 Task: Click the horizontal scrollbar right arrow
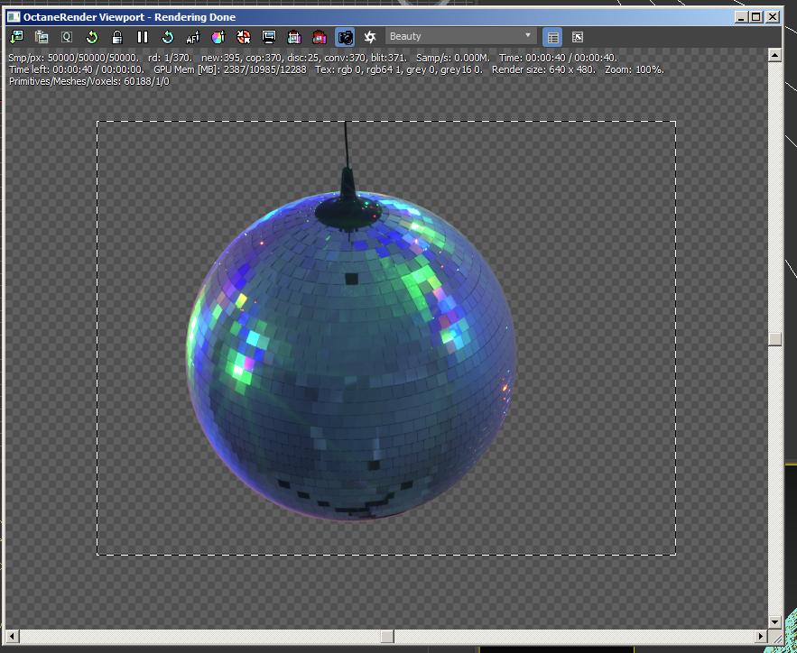(758, 637)
